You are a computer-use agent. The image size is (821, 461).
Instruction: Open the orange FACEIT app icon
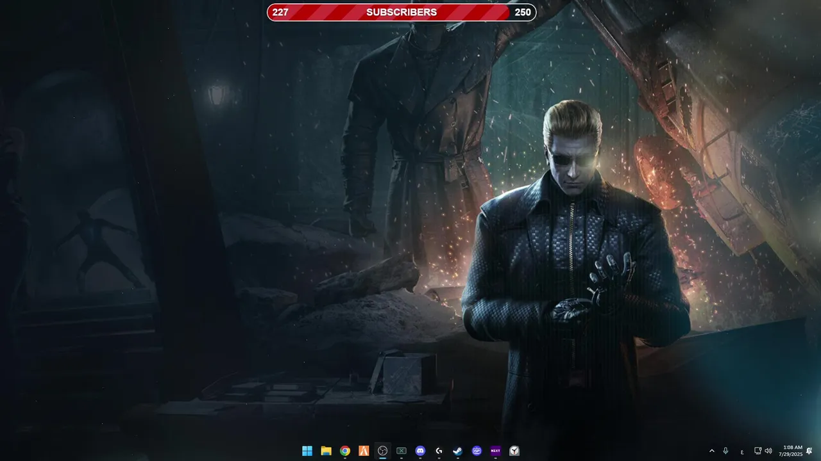(x=364, y=451)
